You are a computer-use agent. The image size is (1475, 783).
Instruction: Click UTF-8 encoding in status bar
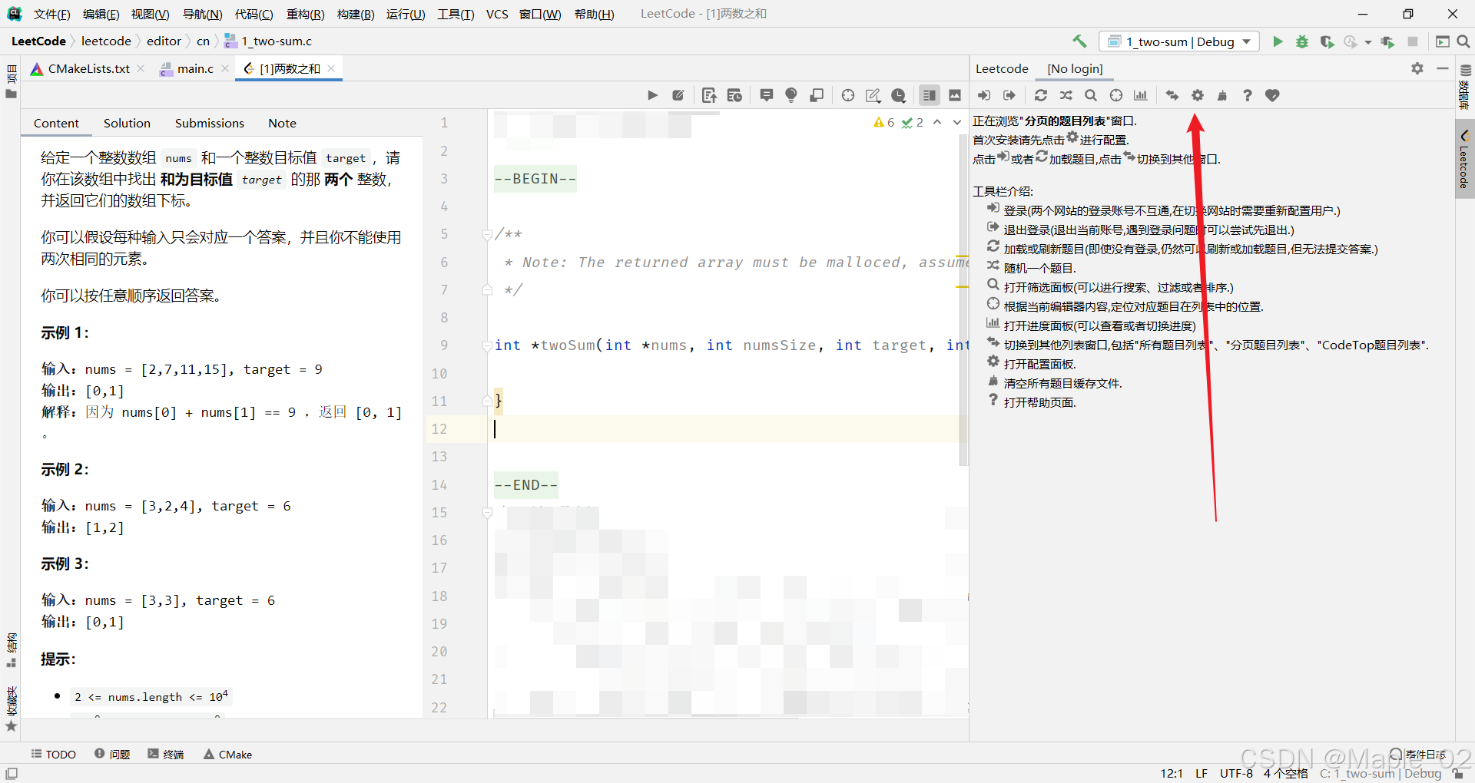1235,773
